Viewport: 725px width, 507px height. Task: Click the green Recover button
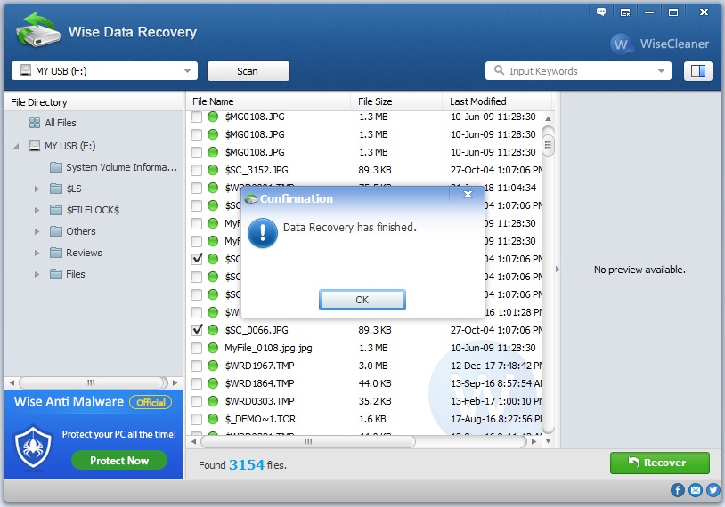click(659, 463)
